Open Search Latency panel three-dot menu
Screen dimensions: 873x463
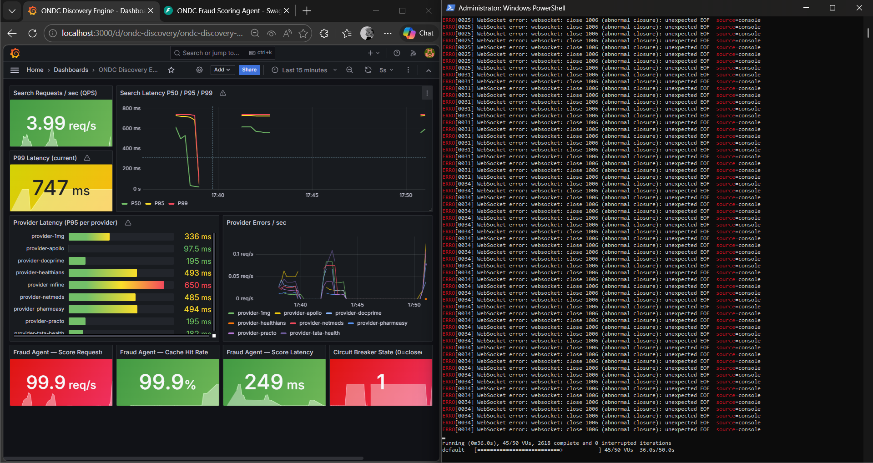(427, 93)
